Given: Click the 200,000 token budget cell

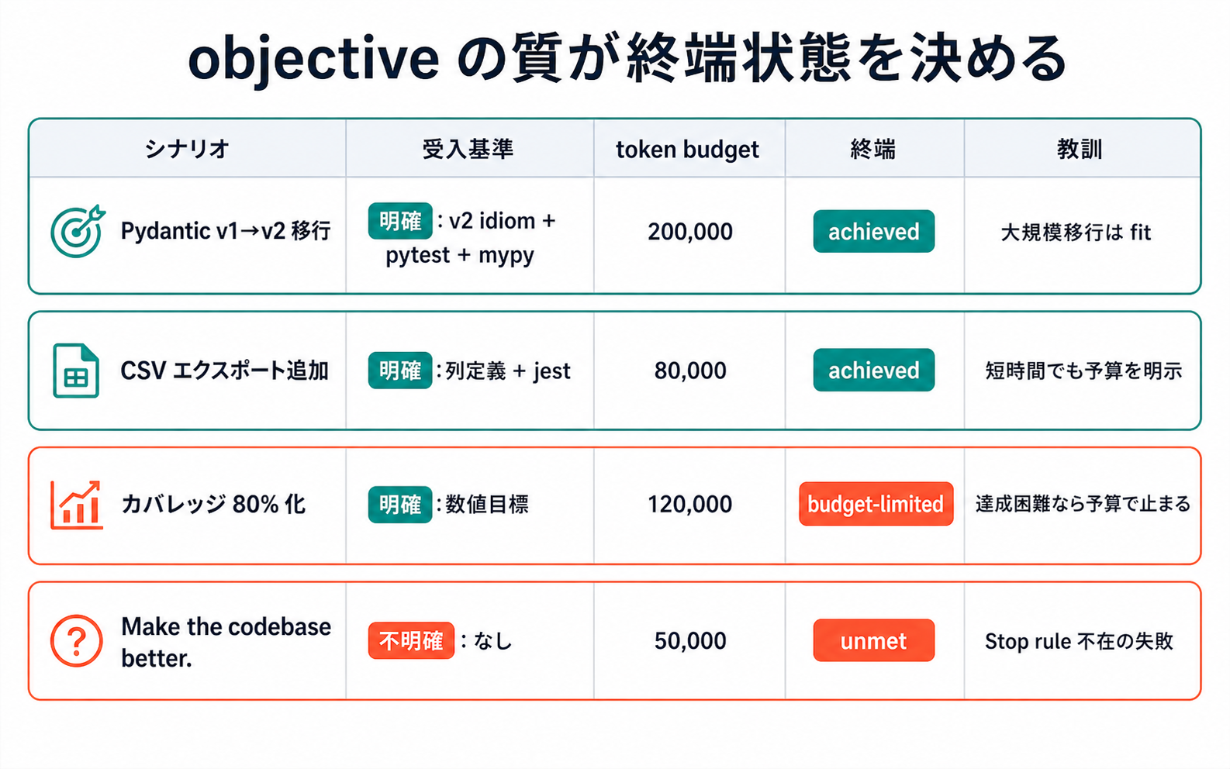Looking at the screenshot, I should 690,231.
